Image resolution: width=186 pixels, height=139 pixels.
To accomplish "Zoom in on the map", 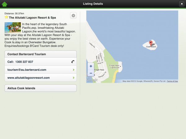I will tap(91, 66).
